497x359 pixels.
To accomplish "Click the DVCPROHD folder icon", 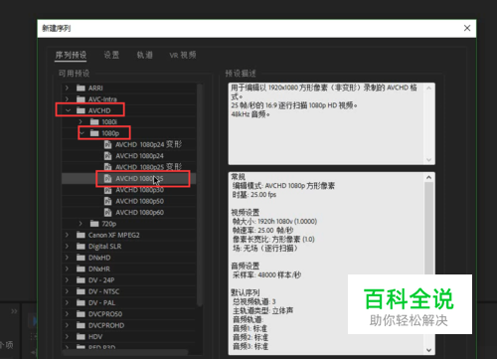I will (81, 325).
